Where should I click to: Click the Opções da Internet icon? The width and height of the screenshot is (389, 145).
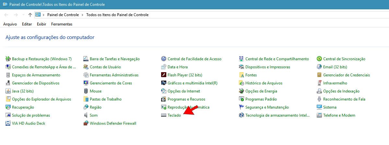[164, 91]
